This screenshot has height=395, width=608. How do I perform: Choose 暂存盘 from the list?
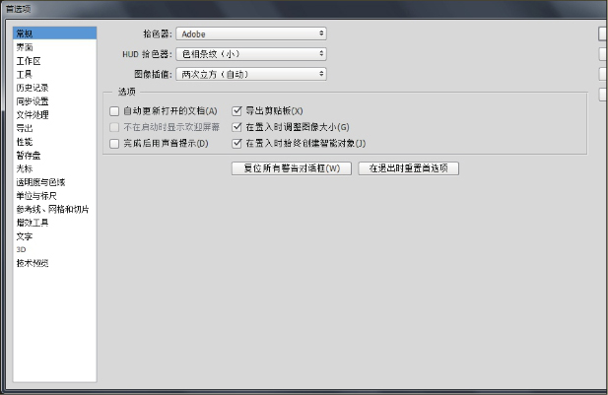[28, 155]
